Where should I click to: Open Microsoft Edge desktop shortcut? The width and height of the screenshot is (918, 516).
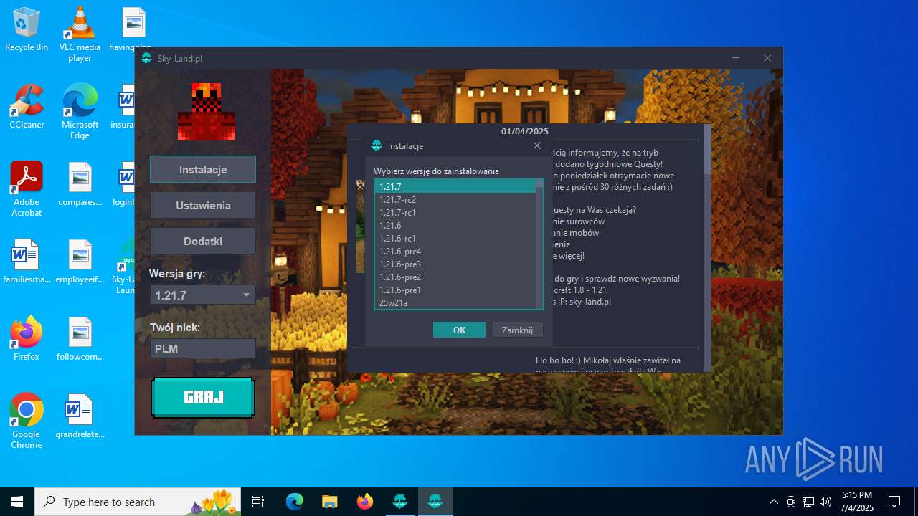coord(80,112)
